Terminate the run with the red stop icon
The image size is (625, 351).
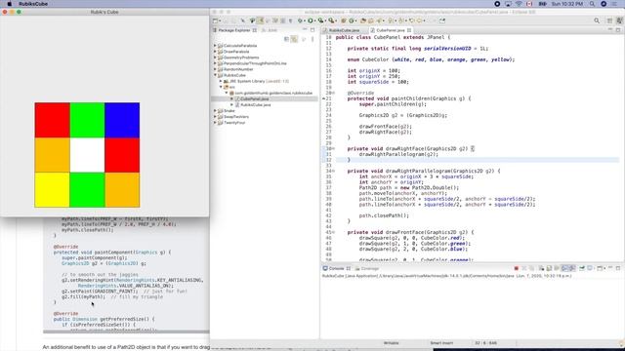pos(517,268)
